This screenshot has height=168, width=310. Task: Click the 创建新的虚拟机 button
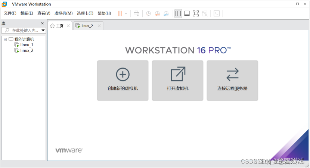point(123,80)
